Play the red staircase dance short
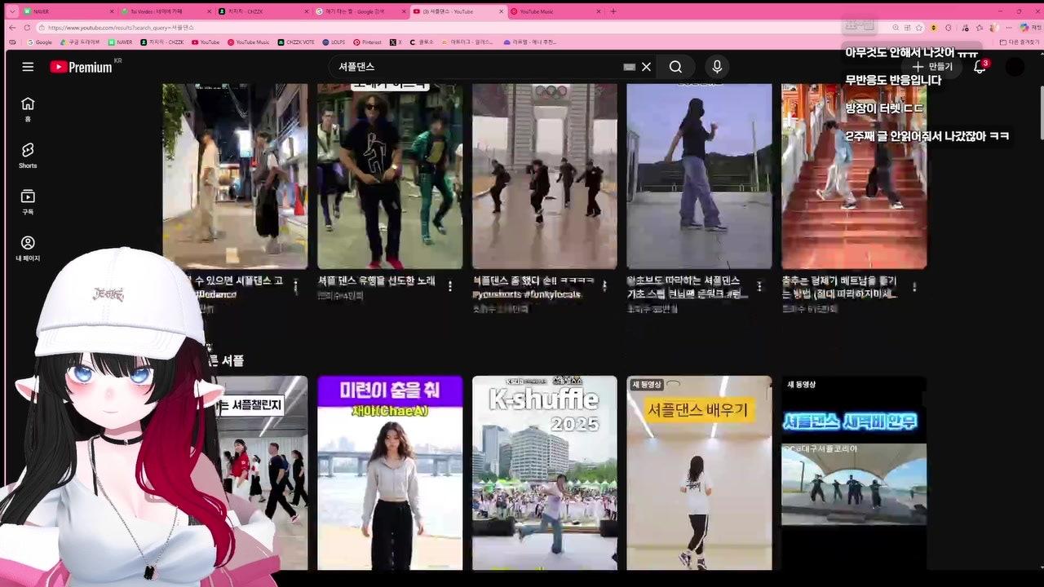Screen dimensions: 1044x587 [854, 176]
